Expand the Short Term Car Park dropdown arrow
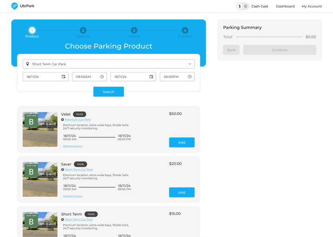The image size is (333, 237). pos(190,64)
